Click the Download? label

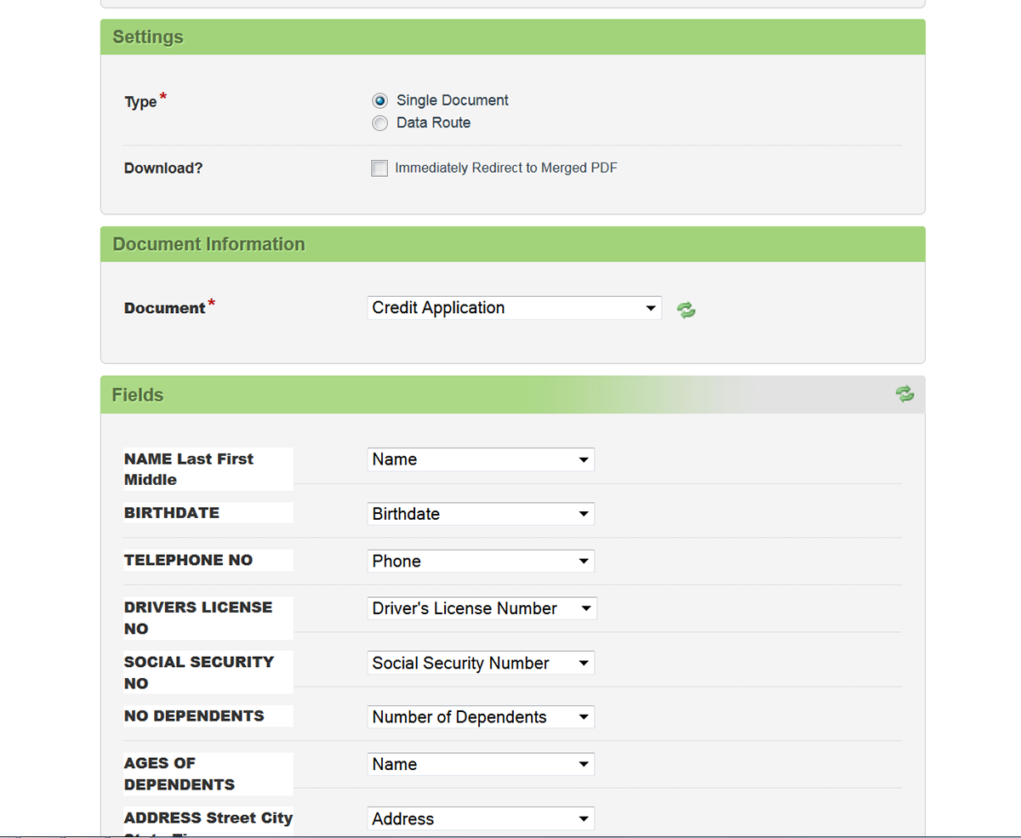coord(163,168)
